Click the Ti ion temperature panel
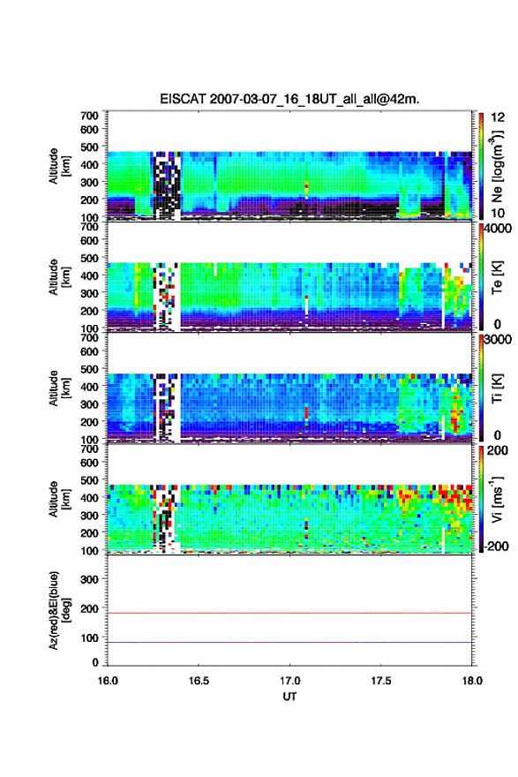The width and height of the screenshot is (518, 777). point(289,388)
